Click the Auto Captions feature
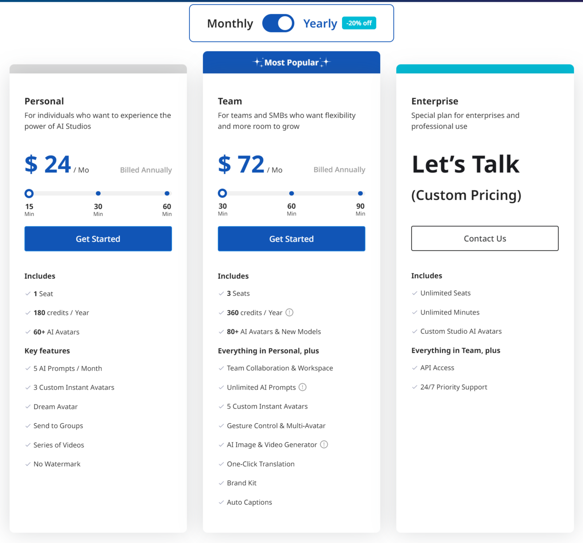The height and width of the screenshot is (543, 583). coord(249,502)
